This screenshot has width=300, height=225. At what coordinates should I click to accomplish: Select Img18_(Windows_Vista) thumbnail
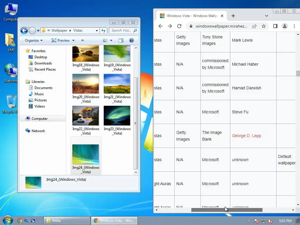[86, 54]
